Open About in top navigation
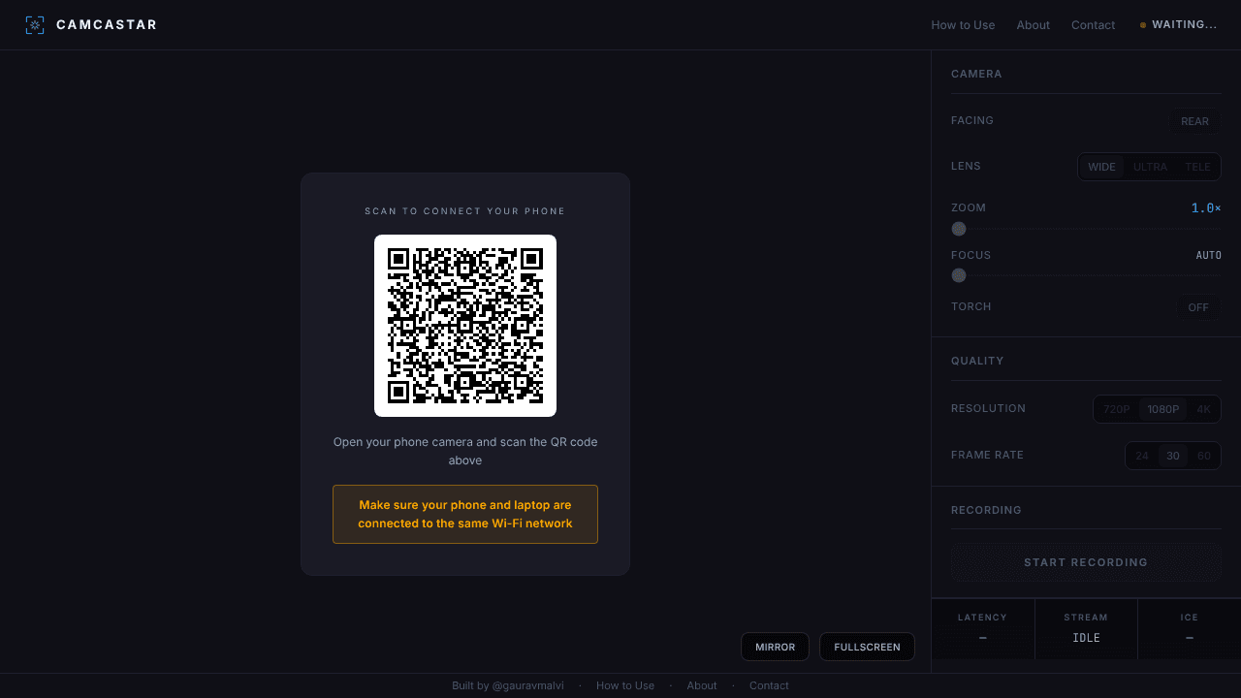1241x698 pixels. pyautogui.click(x=1033, y=25)
